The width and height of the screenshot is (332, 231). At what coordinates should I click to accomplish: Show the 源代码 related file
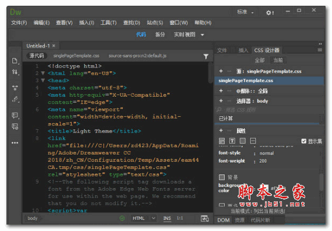point(37,56)
